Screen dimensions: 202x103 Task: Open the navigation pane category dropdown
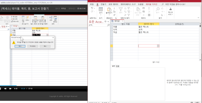[106, 21]
